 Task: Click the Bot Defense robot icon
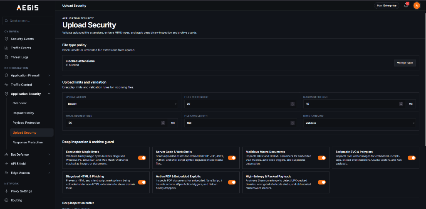click(6, 155)
